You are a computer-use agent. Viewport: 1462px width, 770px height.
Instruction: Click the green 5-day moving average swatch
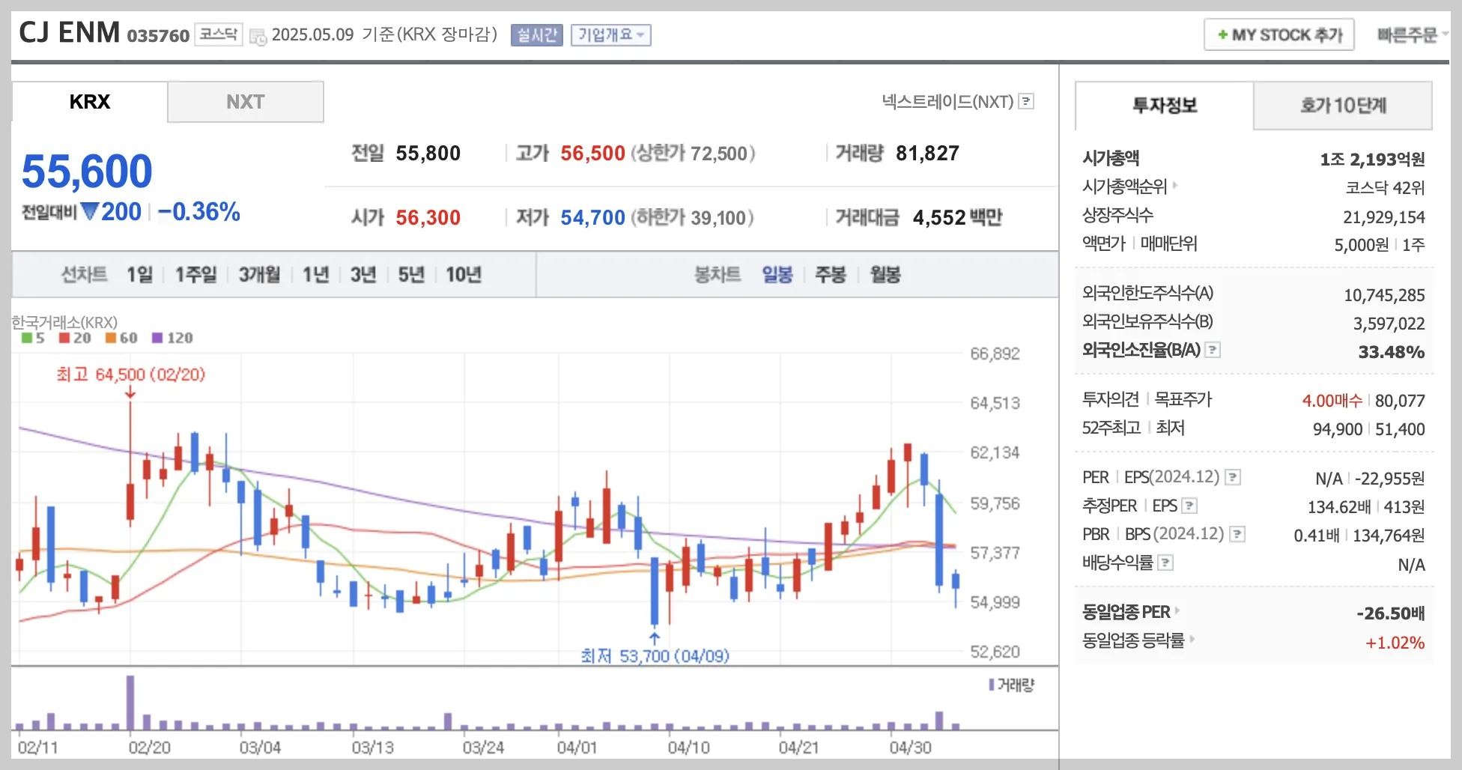[27, 338]
